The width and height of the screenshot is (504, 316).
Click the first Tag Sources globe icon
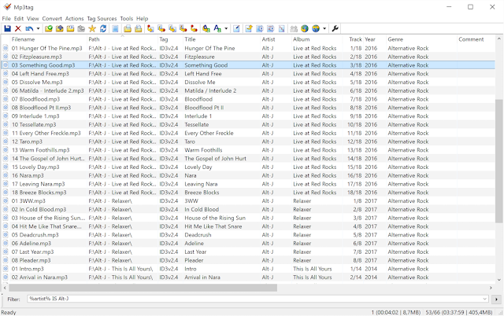pos(305,28)
